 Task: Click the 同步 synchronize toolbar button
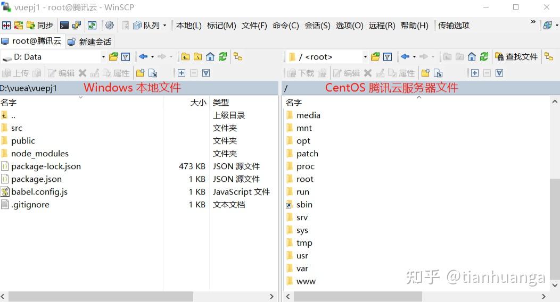coord(39,26)
